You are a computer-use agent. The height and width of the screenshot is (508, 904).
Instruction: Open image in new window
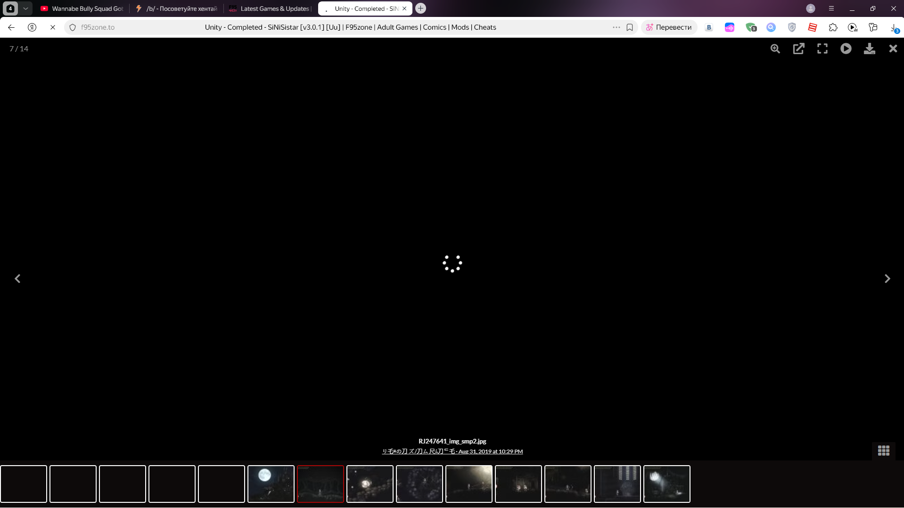(x=799, y=48)
